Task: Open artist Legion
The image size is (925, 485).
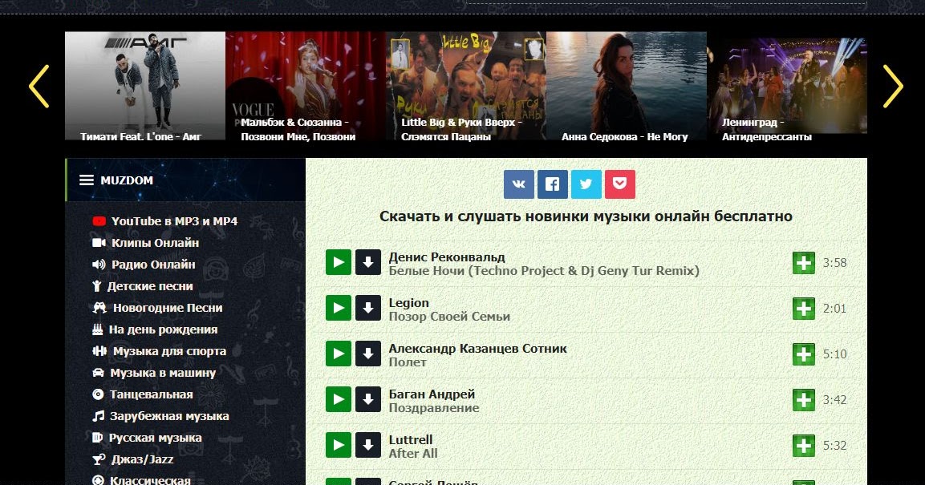Action: pos(409,303)
